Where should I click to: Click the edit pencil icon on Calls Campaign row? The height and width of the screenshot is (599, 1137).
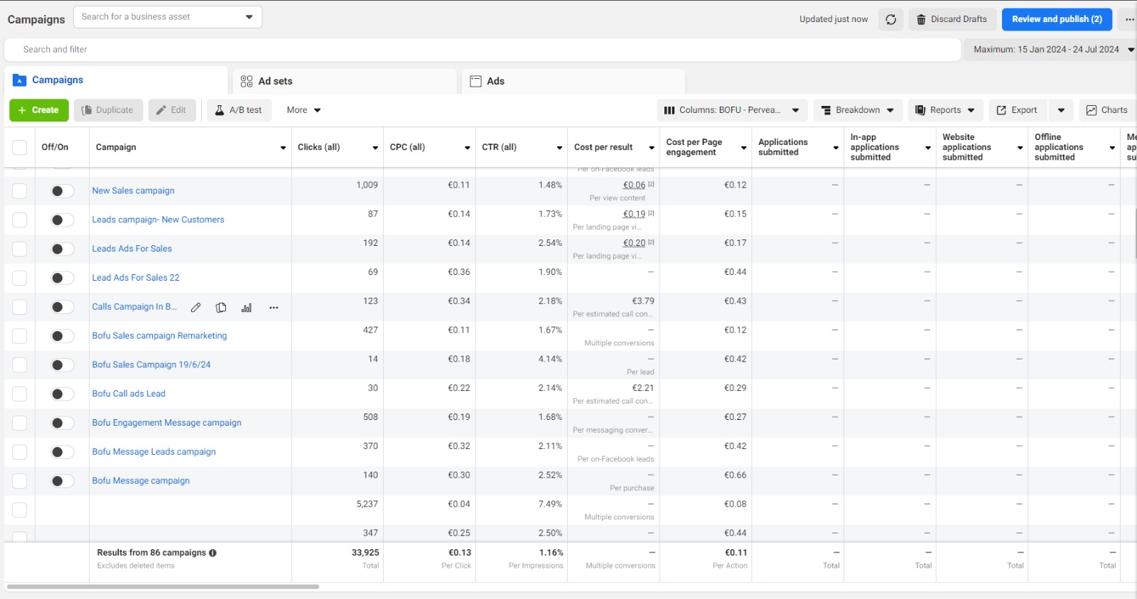(x=196, y=308)
